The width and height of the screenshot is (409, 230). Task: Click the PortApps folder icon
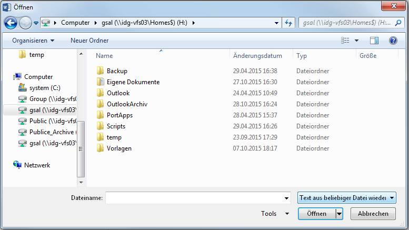tap(100, 115)
